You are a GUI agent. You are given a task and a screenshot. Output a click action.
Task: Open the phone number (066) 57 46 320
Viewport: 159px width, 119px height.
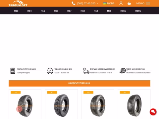86,3
